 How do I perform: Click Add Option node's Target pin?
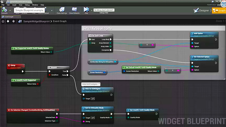coord(192,43)
